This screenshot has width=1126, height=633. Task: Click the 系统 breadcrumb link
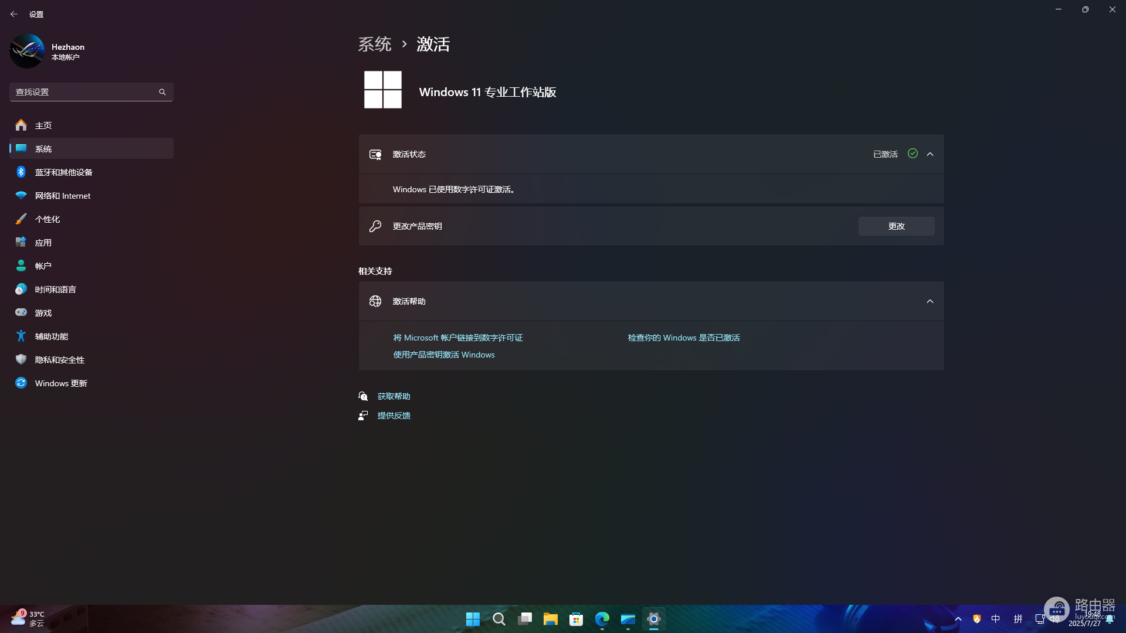coord(375,44)
